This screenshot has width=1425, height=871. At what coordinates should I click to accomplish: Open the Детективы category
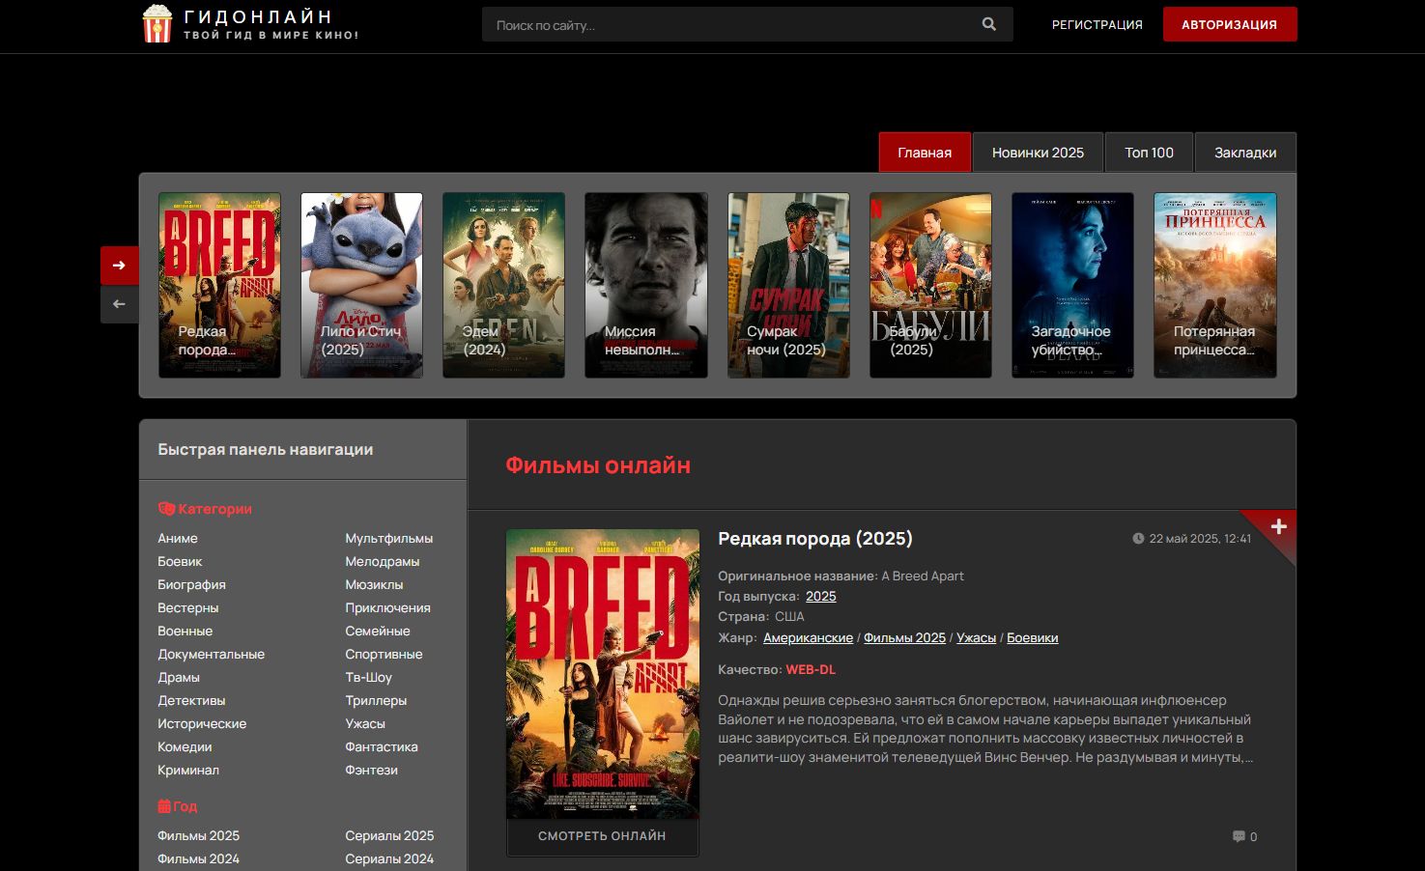pyautogui.click(x=191, y=701)
